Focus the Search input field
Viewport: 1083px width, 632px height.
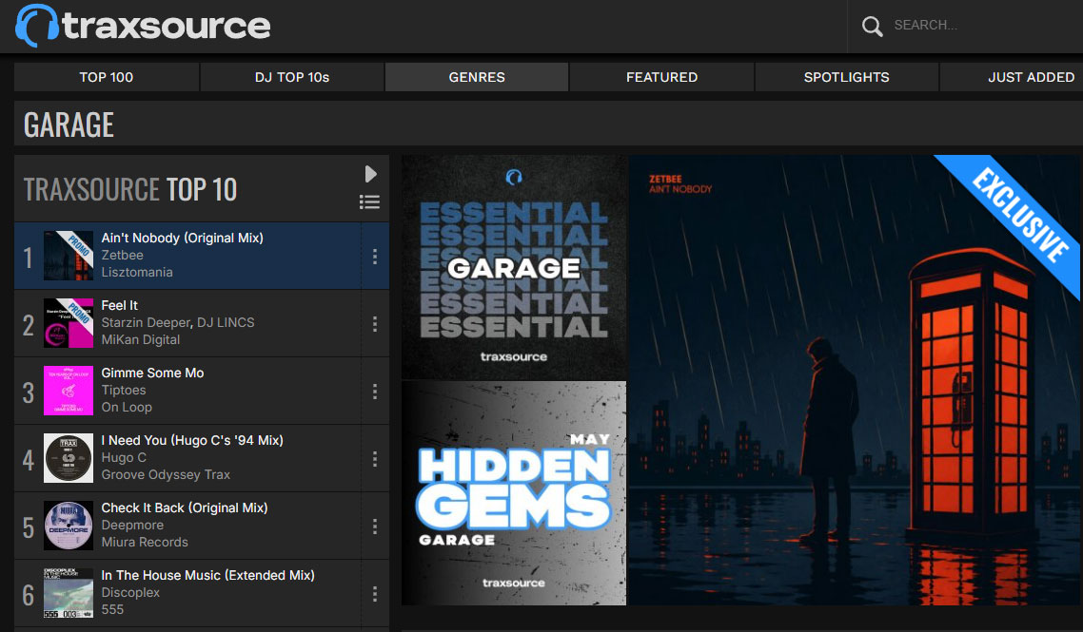click(986, 26)
